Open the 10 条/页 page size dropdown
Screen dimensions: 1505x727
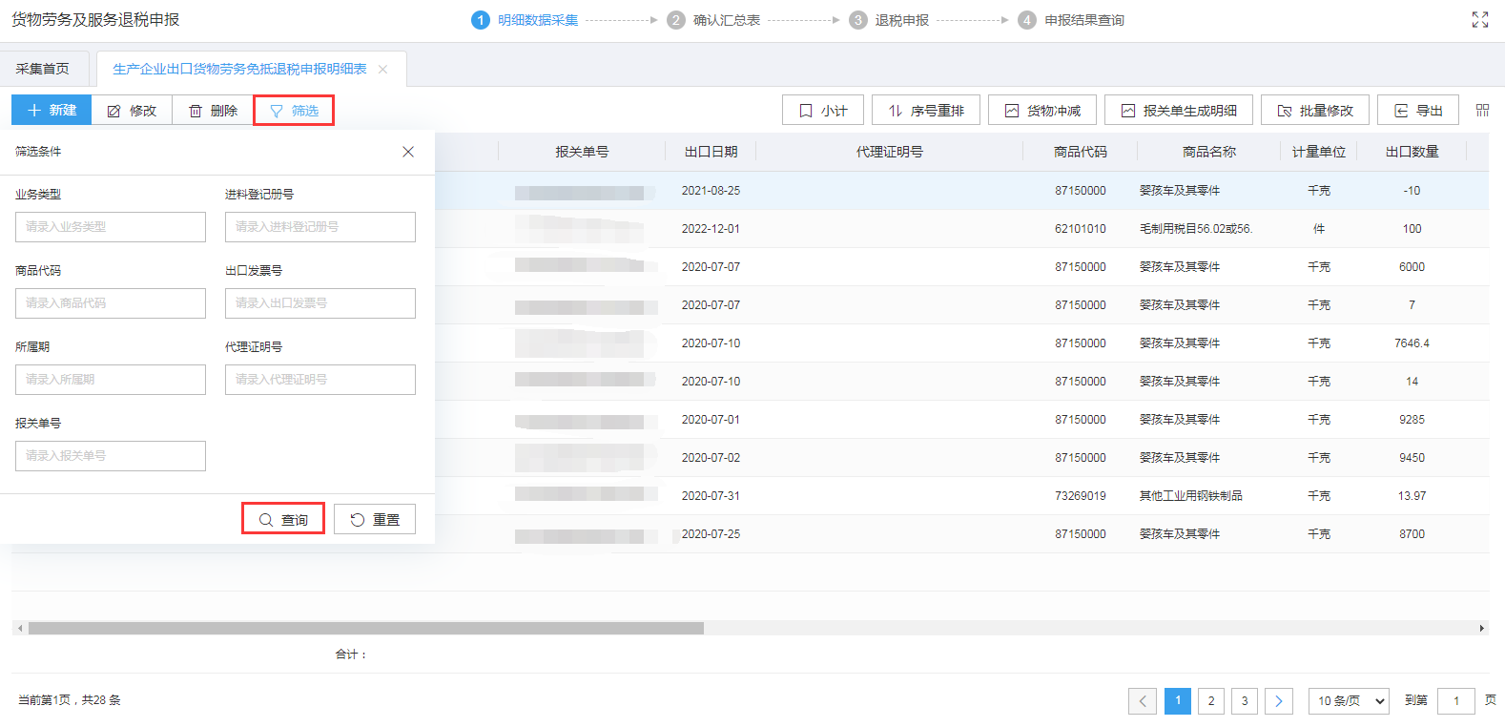(1349, 701)
